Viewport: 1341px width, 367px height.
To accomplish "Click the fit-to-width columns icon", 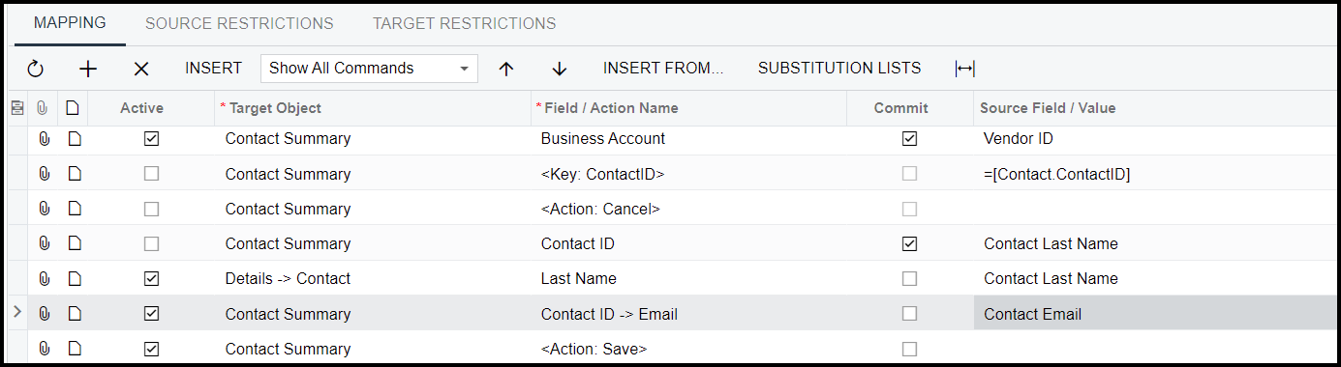I will (964, 69).
